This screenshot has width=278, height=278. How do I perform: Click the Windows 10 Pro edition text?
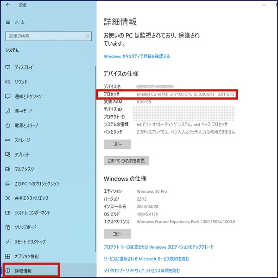pyautogui.click(x=152, y=191)
